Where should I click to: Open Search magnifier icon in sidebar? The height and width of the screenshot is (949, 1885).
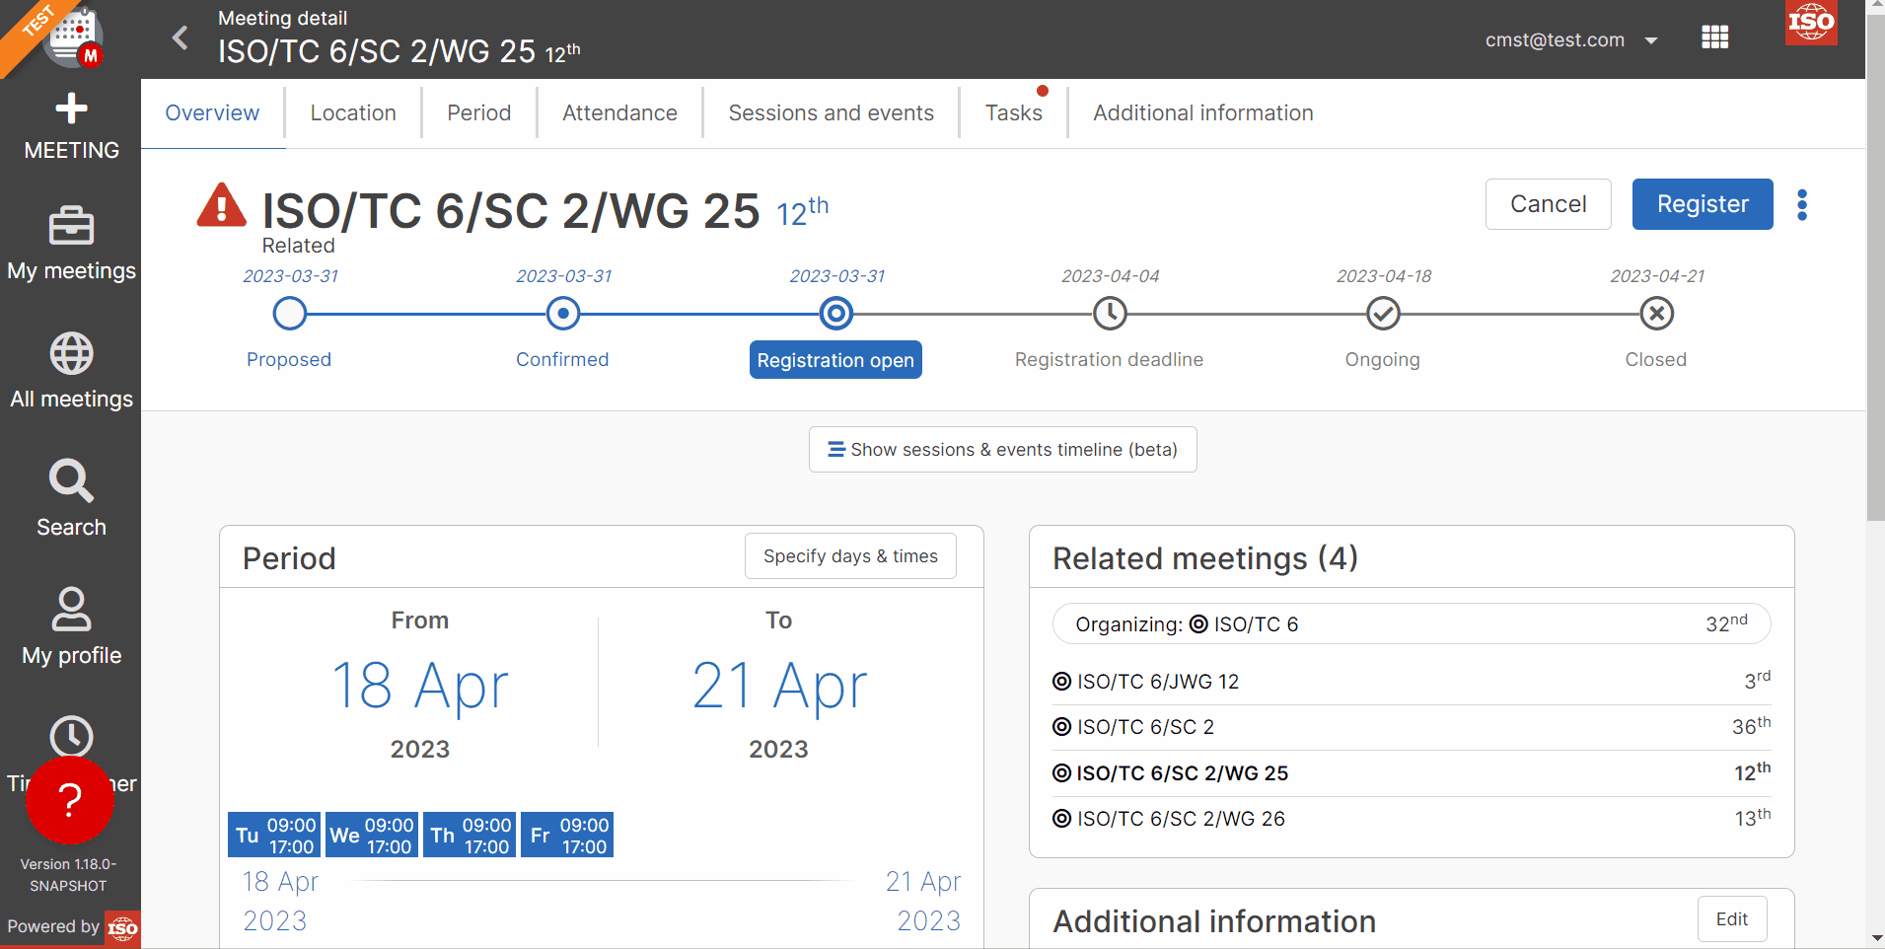(71, 481)
